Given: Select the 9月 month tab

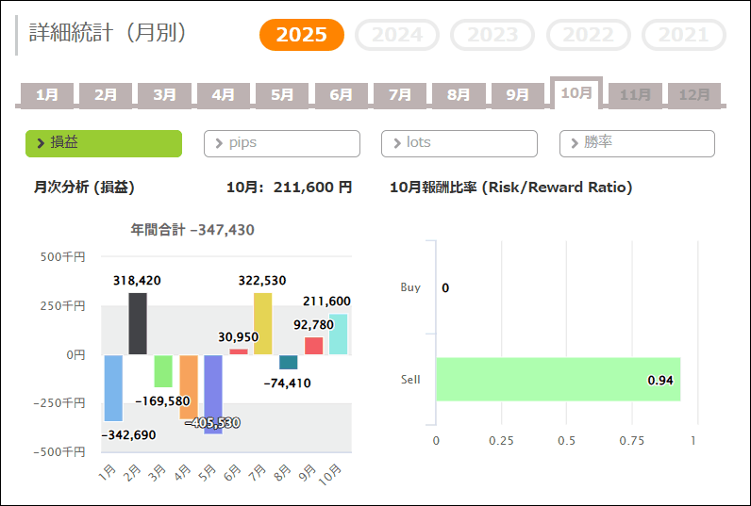Looking at the screenshot, I should (x=517, y=95).
